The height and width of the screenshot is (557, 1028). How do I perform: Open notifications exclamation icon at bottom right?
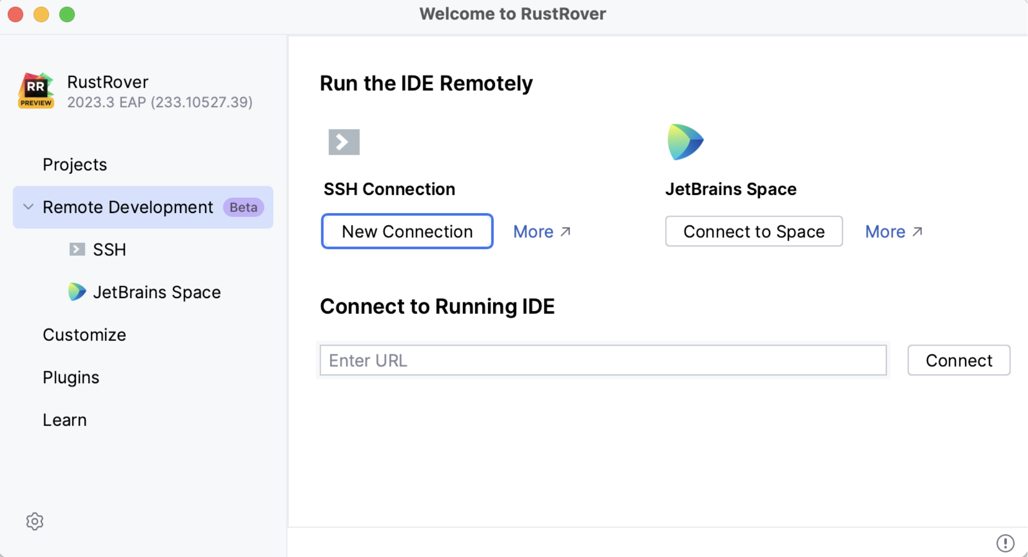pos(1005,543)
